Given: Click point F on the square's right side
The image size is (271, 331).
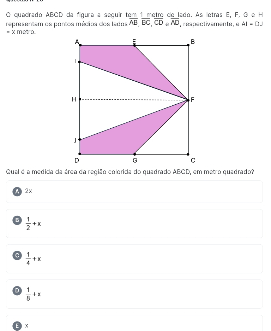Looking at the screenshot, I should (x=188, y=100).
